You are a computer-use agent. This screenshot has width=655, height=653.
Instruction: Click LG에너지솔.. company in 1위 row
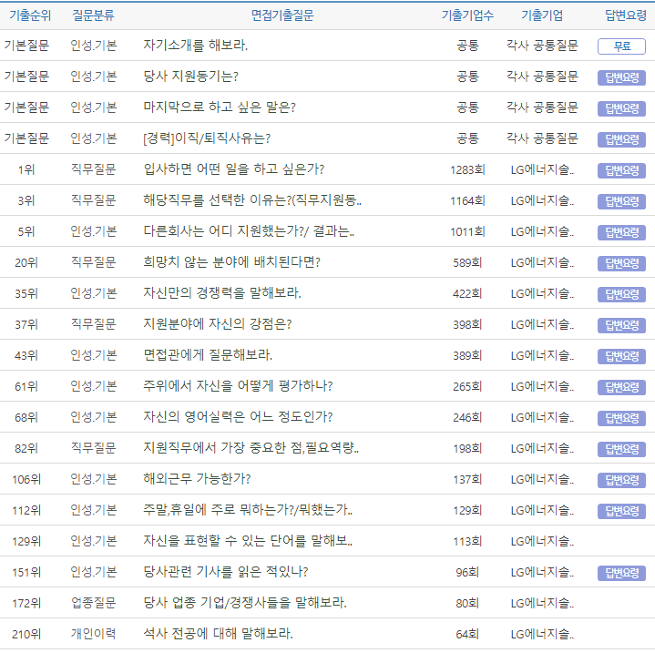(542, 170)
